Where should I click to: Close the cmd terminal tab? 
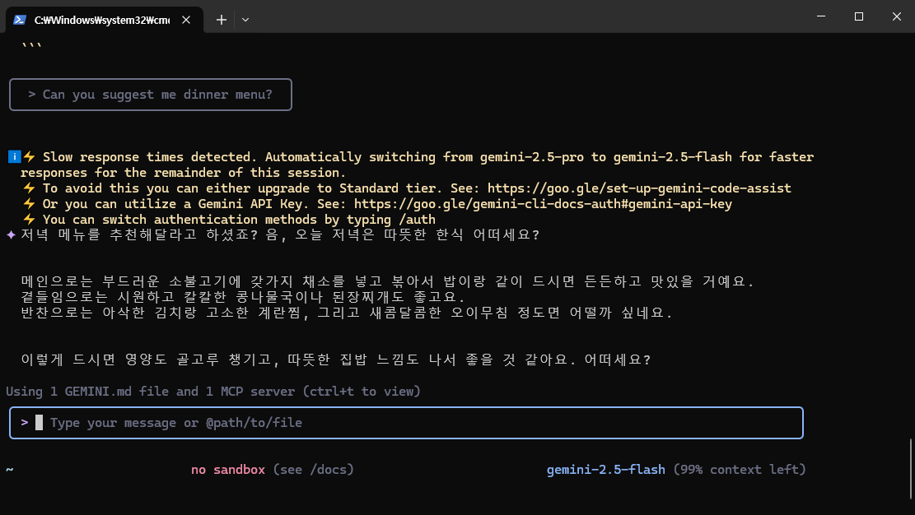click(186, 20)
